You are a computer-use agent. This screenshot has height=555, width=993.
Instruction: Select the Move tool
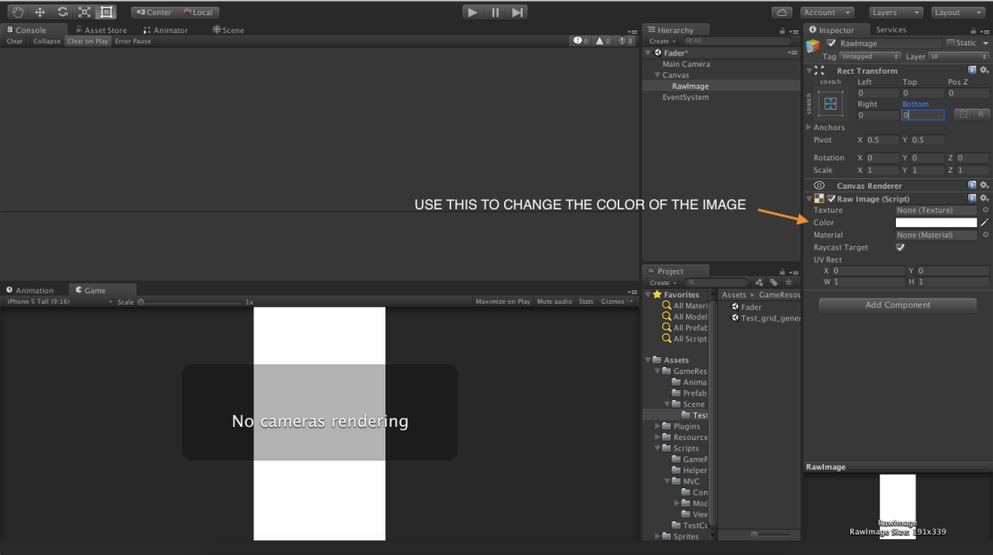pos(39,12)
